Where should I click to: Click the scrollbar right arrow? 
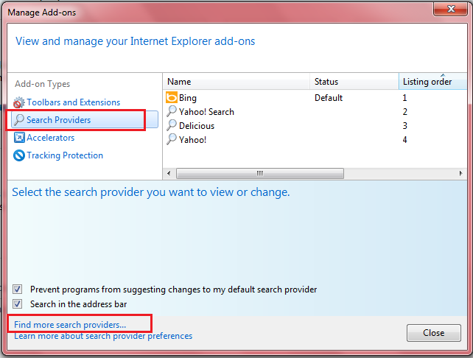click(x=460, y=173)
